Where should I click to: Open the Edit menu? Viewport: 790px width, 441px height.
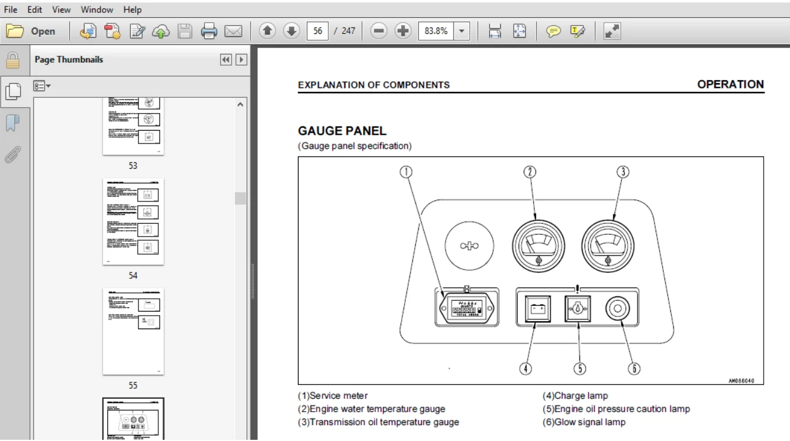click(x=35, y=10)
